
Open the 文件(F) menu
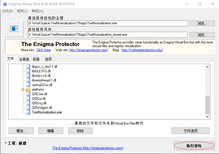pos(7,11)
